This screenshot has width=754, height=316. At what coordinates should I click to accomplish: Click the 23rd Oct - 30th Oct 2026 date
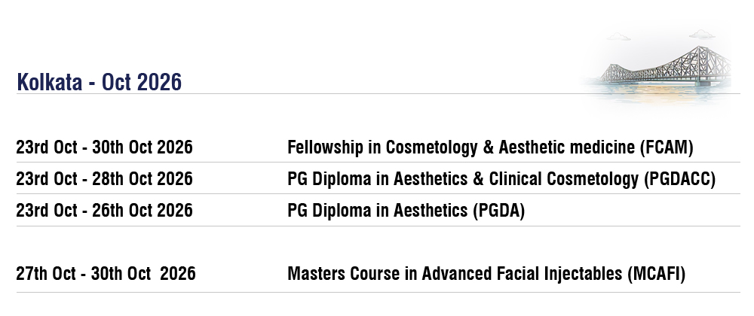[x=104, y=147]
